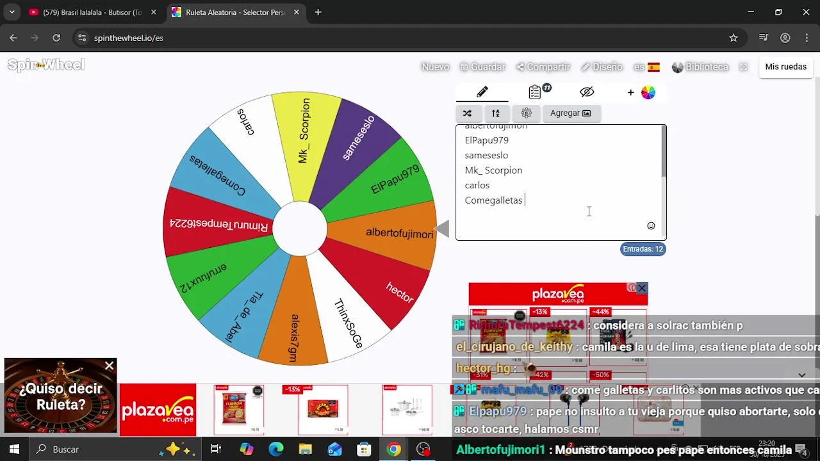The height and width of the screenshot is (461, 820).
Task: Close the plazavea ad banner
Action: [642, 288]
